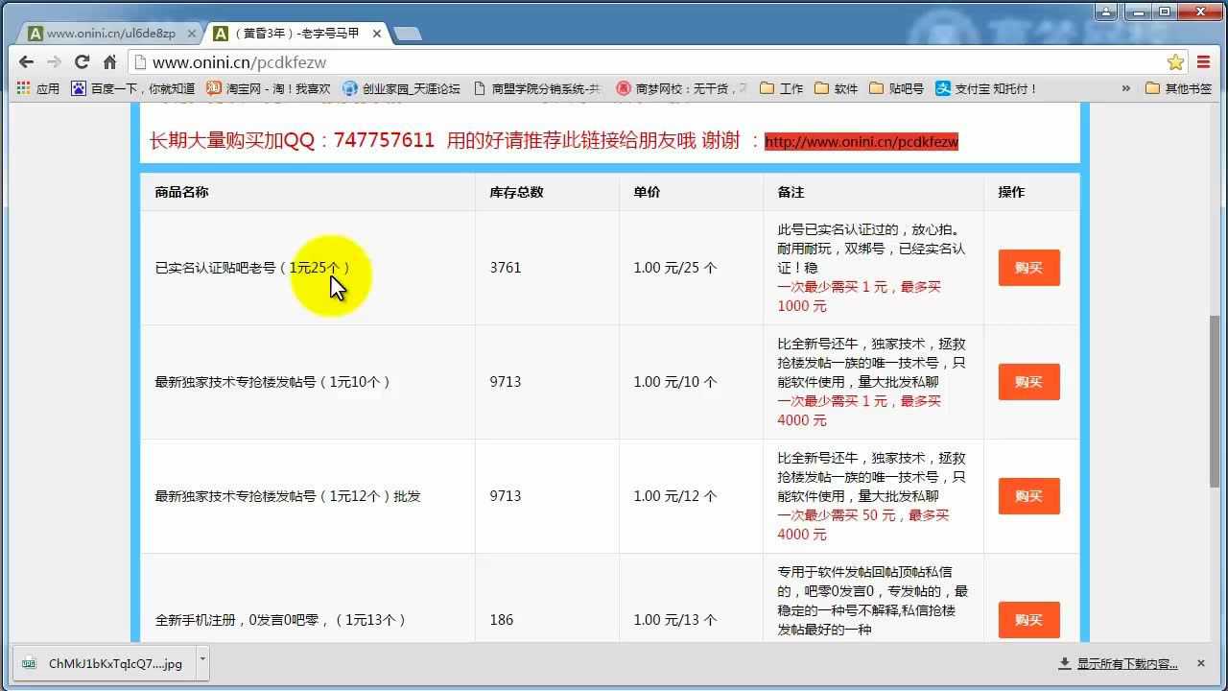Viewport: 1228px width, 691px height.
Task: Reload the page with the refresh icon
Action: (x=83, y=62)
